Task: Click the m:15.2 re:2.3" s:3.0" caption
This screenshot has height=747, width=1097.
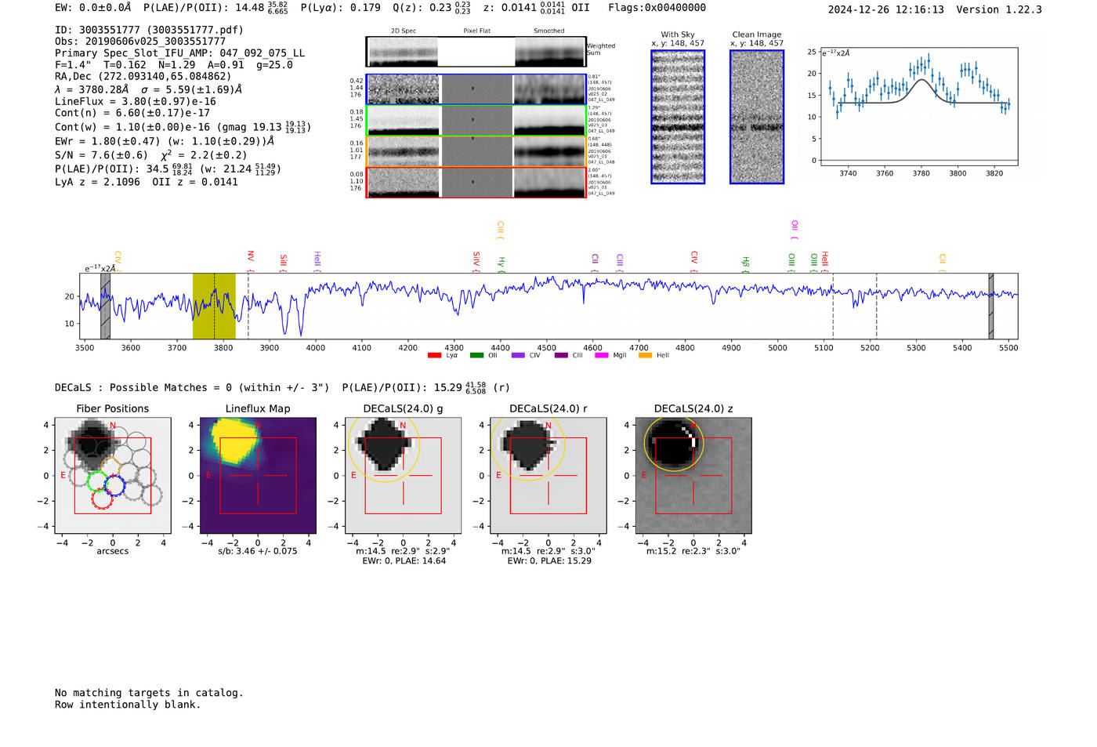Action: click(x=693, y=551)
